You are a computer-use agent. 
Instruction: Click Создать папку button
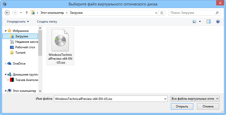47,22
